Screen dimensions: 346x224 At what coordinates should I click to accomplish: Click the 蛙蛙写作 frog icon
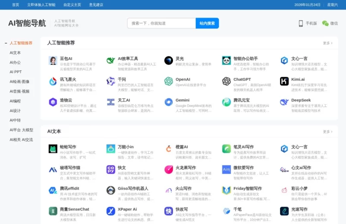tap(53, 149)
